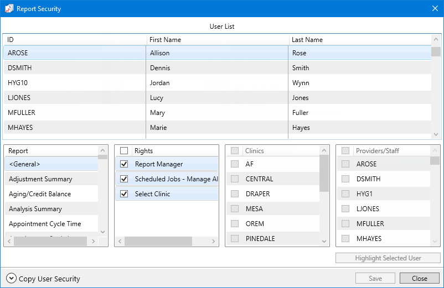Select the MHAYES user row
This screenshot has width=444, height=288.
[x=19, y=128]
